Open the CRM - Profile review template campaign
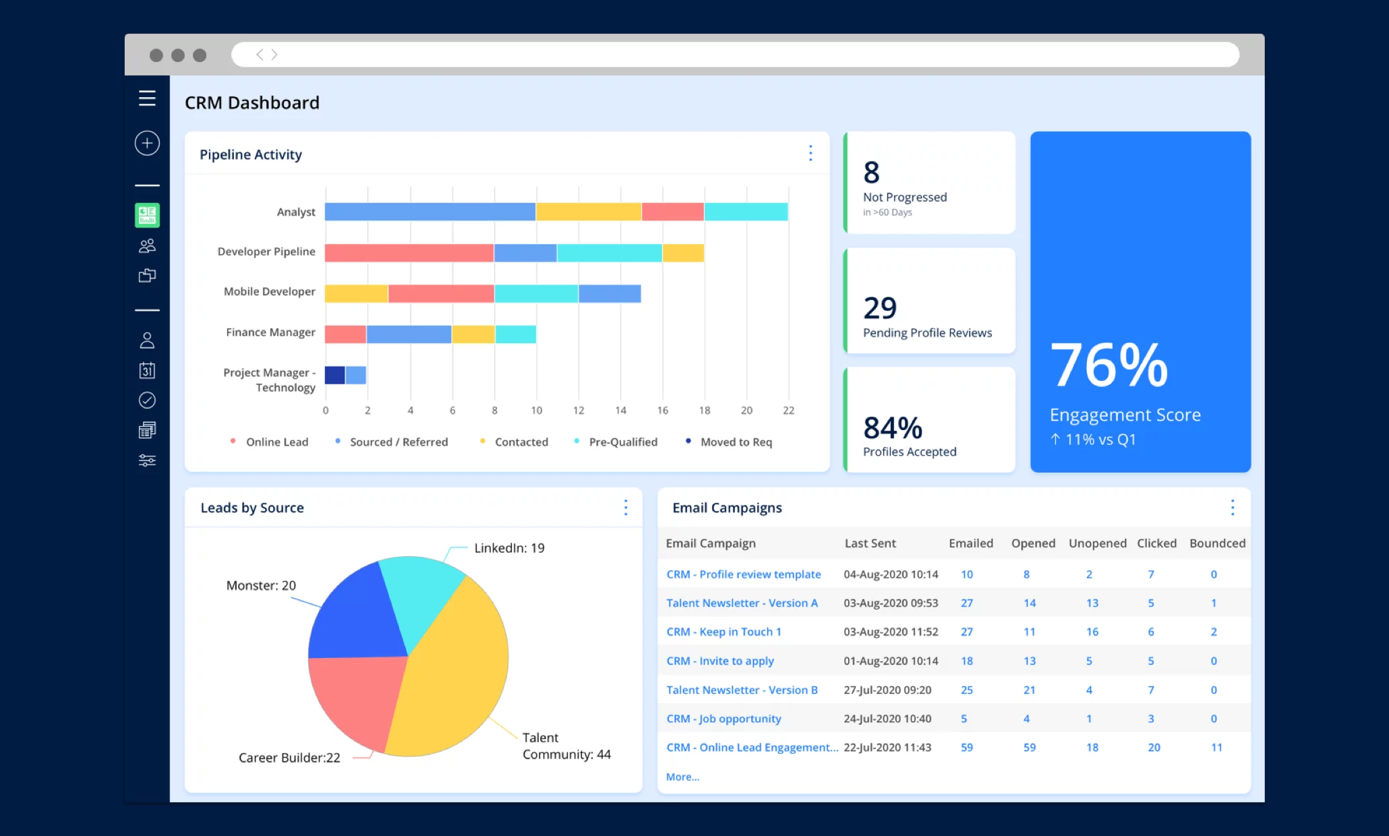Screen dimensions: 1389x836 tap(743, 574)
